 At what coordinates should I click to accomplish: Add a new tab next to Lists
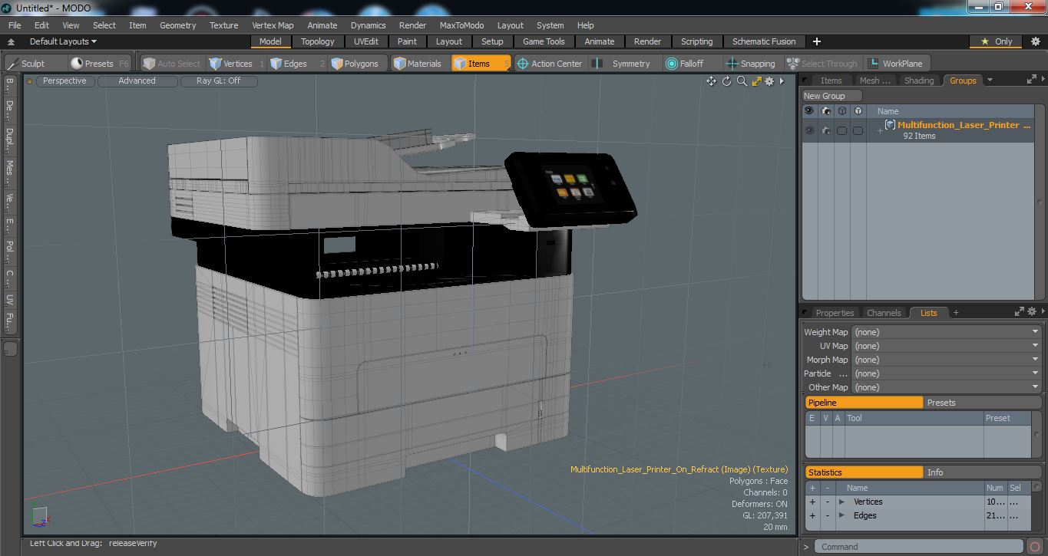(956, 312)
